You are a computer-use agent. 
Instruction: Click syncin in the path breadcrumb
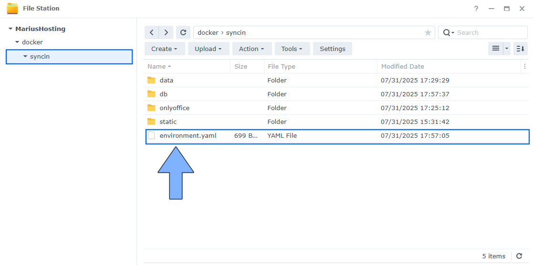[x=236, y=32]
